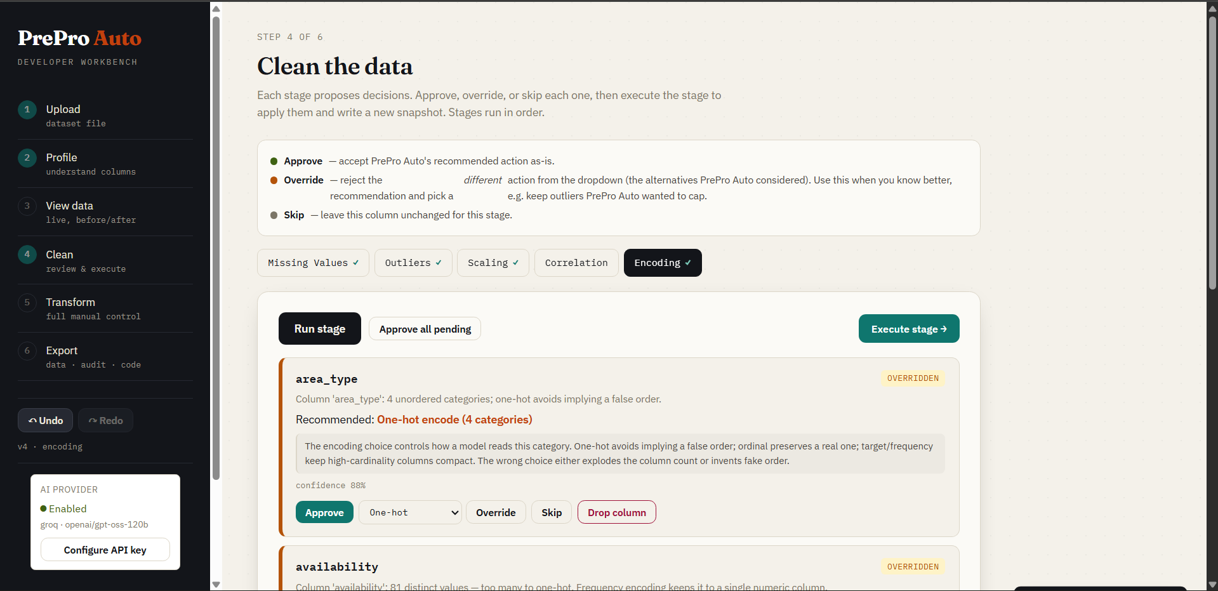Click Execute stage button
This screenshot has width=1218, height=591.
[909, 329]
